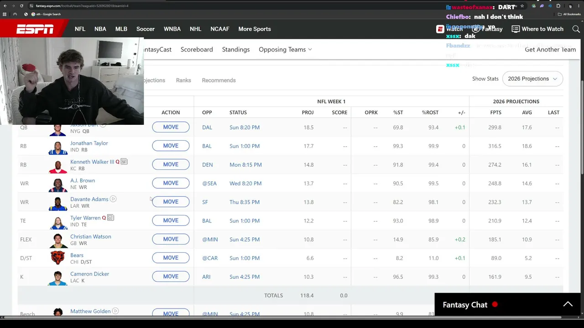Open the site info icon in the address bar
The height and width of the screenshot is (328, 584).
pyautogui.click(x=31, y=6)
